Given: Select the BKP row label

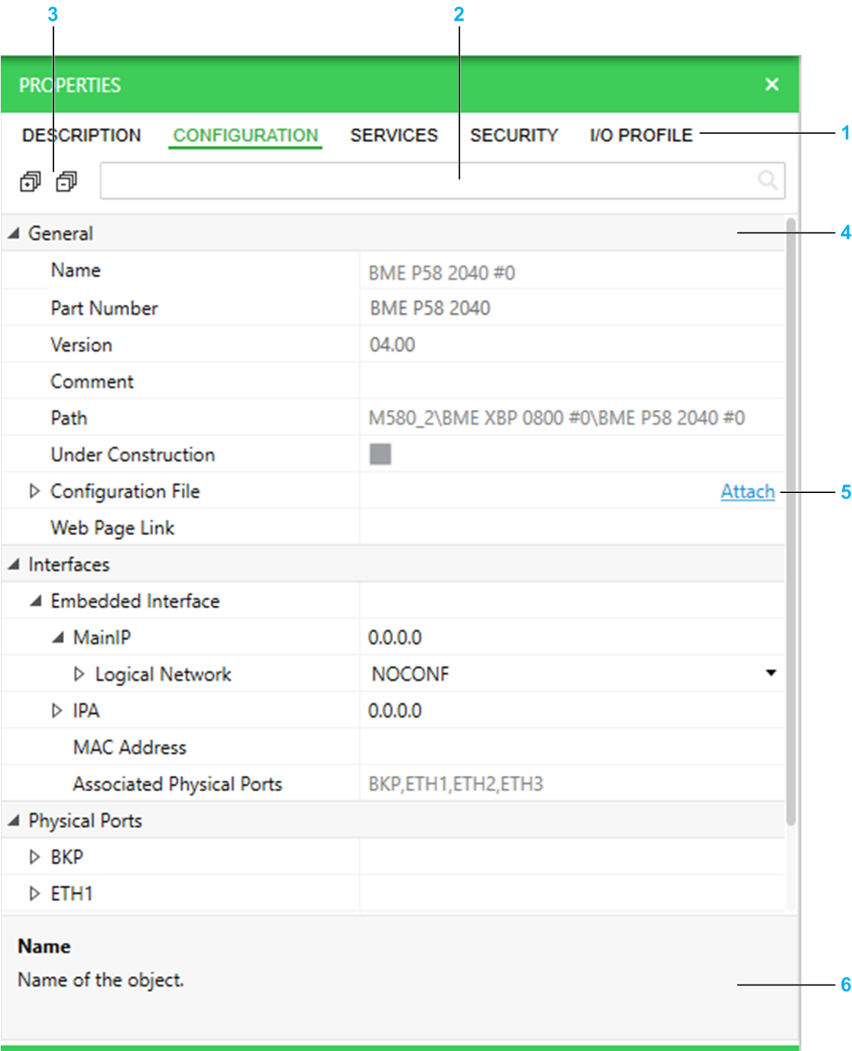Looking at the screenshot, I should point(67,857).
